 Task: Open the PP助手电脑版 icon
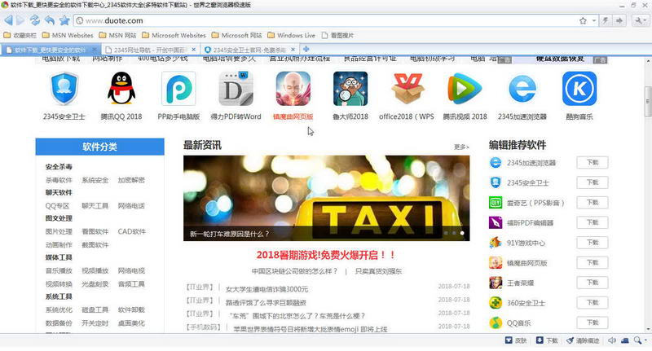pos(178,89)
